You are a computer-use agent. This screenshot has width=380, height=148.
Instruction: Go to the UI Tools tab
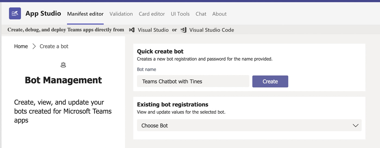[180, 14]
